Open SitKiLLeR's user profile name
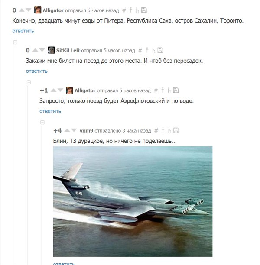 68,50
